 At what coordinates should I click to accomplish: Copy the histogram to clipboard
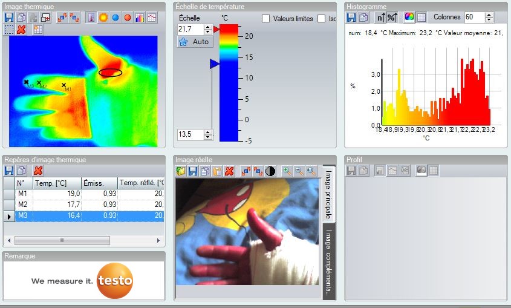click(363, 18)
